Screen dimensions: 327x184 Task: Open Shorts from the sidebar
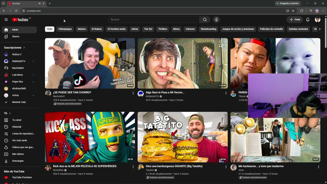point(19,37)
